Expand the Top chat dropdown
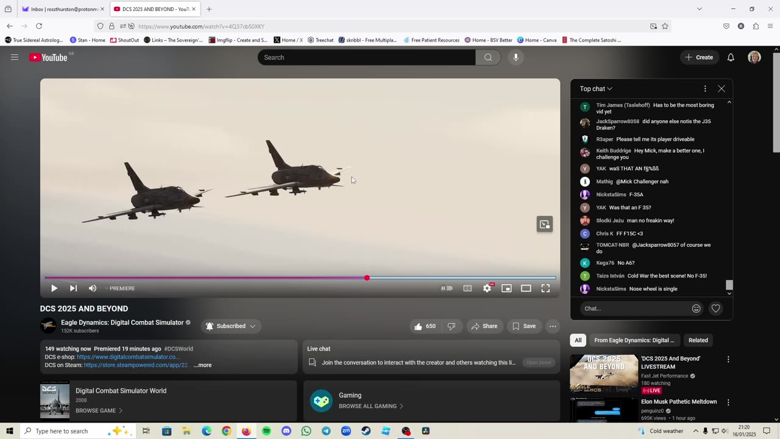780x439 pixels. pos(596,89)
